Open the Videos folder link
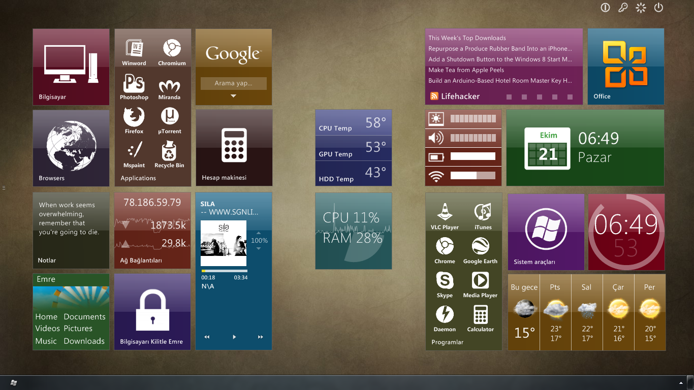This screenshot has width=694, height=390. pyautogui.click(x=47, y=329)
